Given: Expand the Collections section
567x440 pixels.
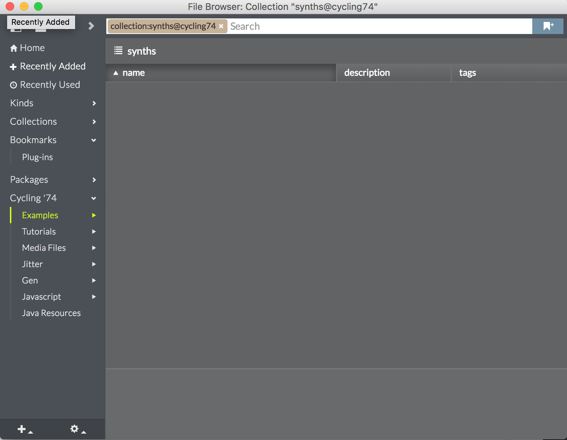Looking at the screenshot, I should click(x=94, y=122).
